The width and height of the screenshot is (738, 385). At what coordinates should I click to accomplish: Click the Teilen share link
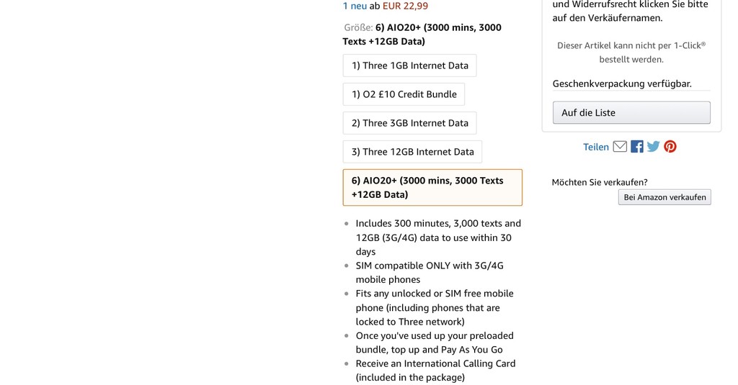point(596,147)
